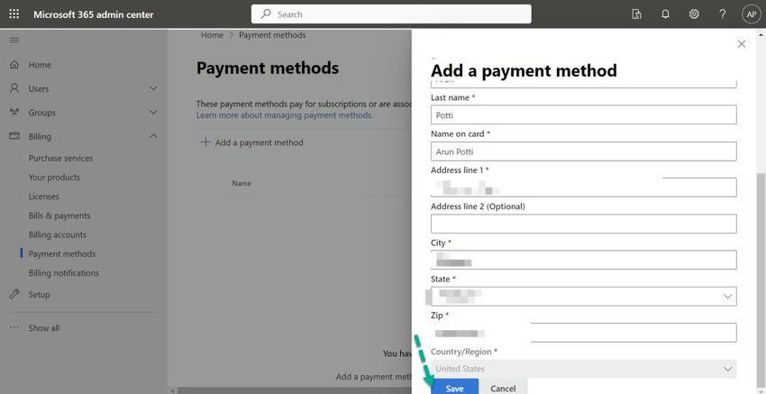The width and height of the screenshot is (766, 394).
Task: Click the Setup wrench icon
Action: (x=14, y=294)
